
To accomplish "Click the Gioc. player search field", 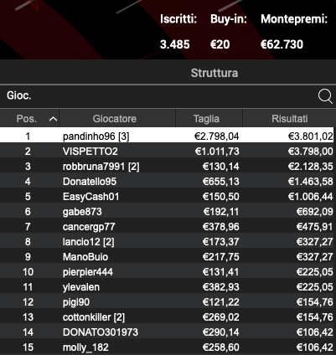I will [159, 96].
